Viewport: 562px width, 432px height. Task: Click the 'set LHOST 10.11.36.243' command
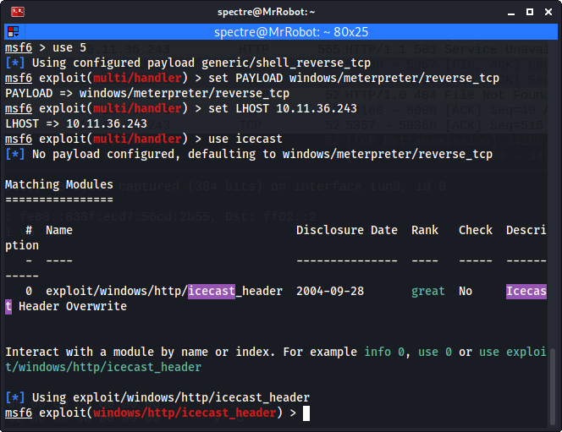point(283,108)
